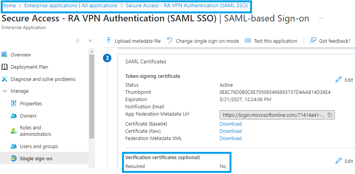Open the ellipsis more options in title

(321, 18)
